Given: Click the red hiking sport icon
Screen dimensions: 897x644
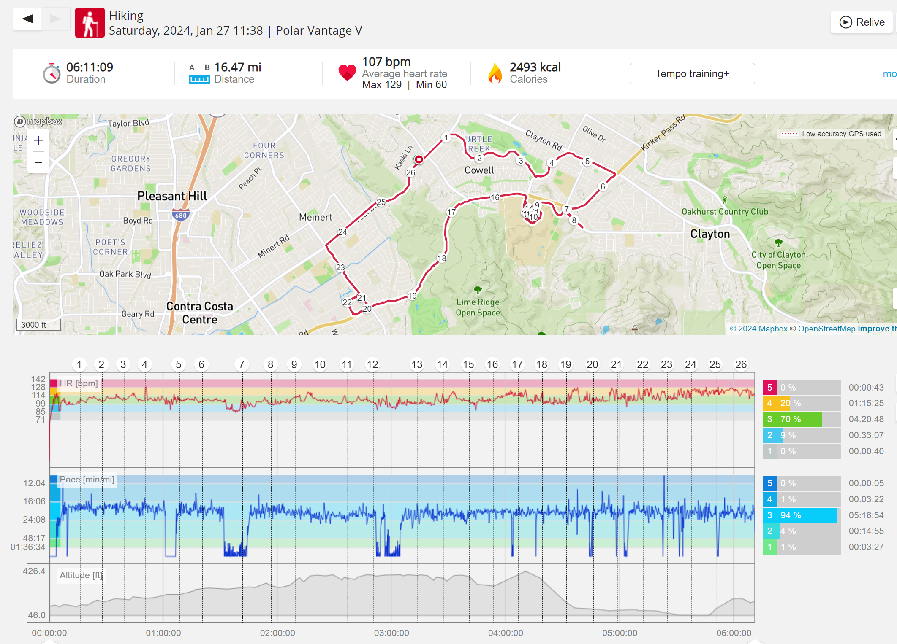Looking at the screenshot, I should (90, 23).
